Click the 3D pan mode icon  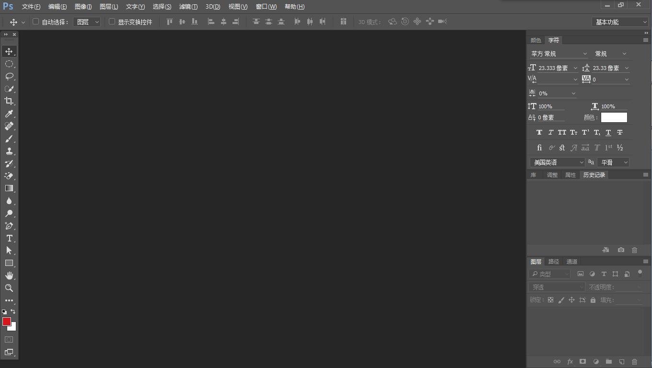(x=417, y=22)
